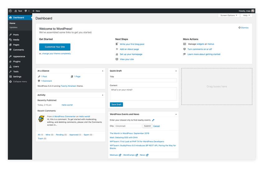Click the monitor icon beside View your site
The height and width of the screenshot is (169, 263).
(x=117, y=59)
